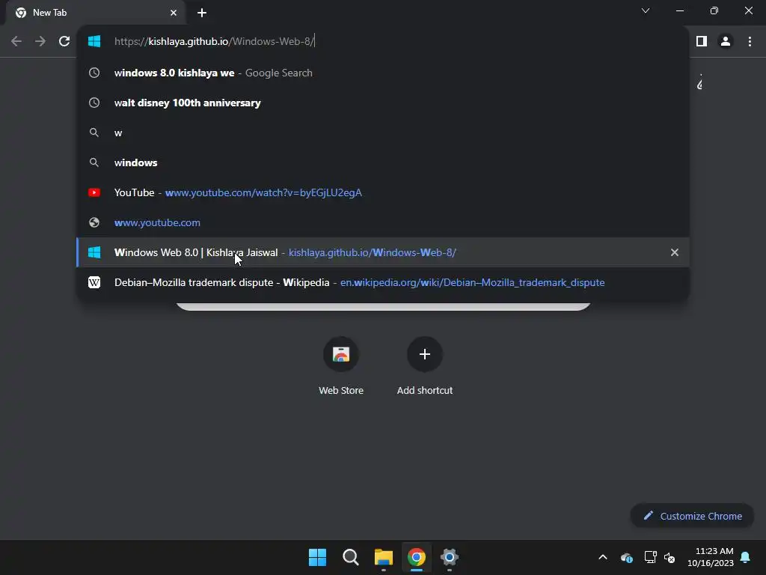Open Settings from the taskbar

pyautogui.click(x=450, y=557)
